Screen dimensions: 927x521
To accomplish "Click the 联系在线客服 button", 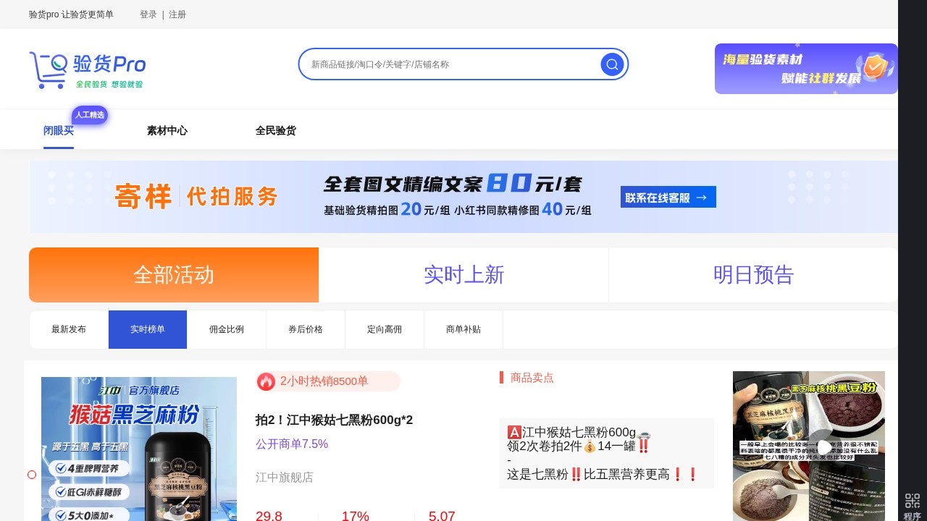I will click(667, 196).
